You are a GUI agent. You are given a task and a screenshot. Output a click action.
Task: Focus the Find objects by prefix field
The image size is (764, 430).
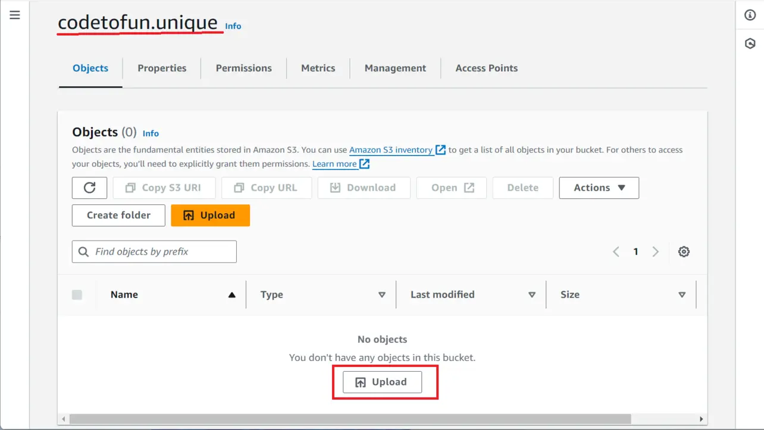tap(154, 252)
